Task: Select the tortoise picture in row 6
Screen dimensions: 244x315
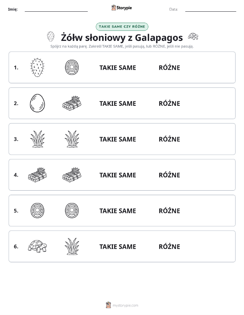Action: click(x=38, y=246)
